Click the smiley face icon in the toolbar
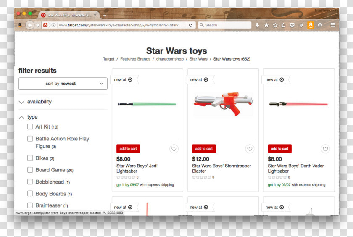Viewport: 353px width, 237px height. 320,25
